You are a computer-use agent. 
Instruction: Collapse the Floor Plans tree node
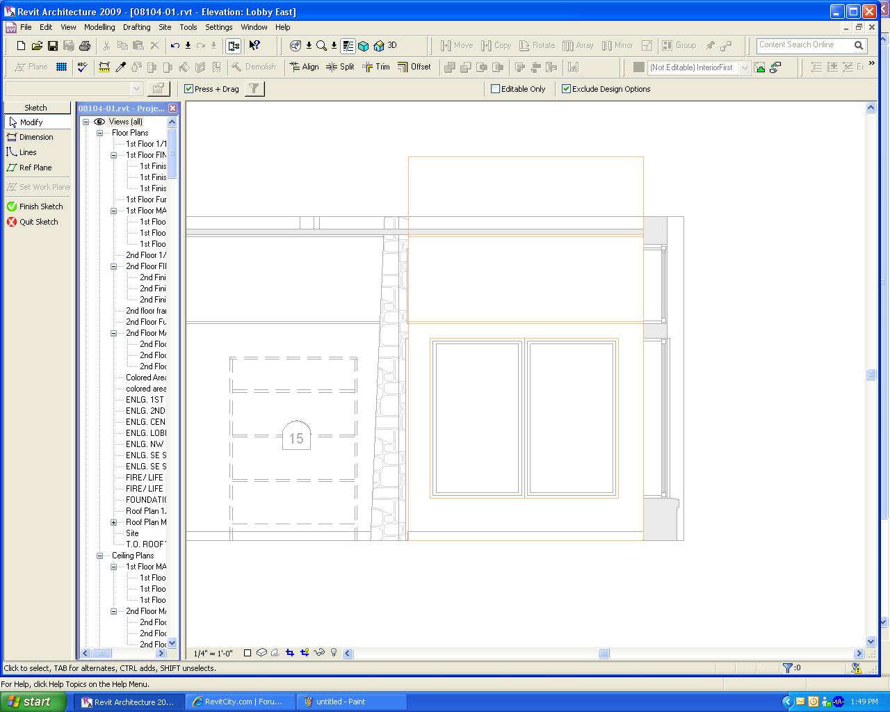tap(100, 133)
